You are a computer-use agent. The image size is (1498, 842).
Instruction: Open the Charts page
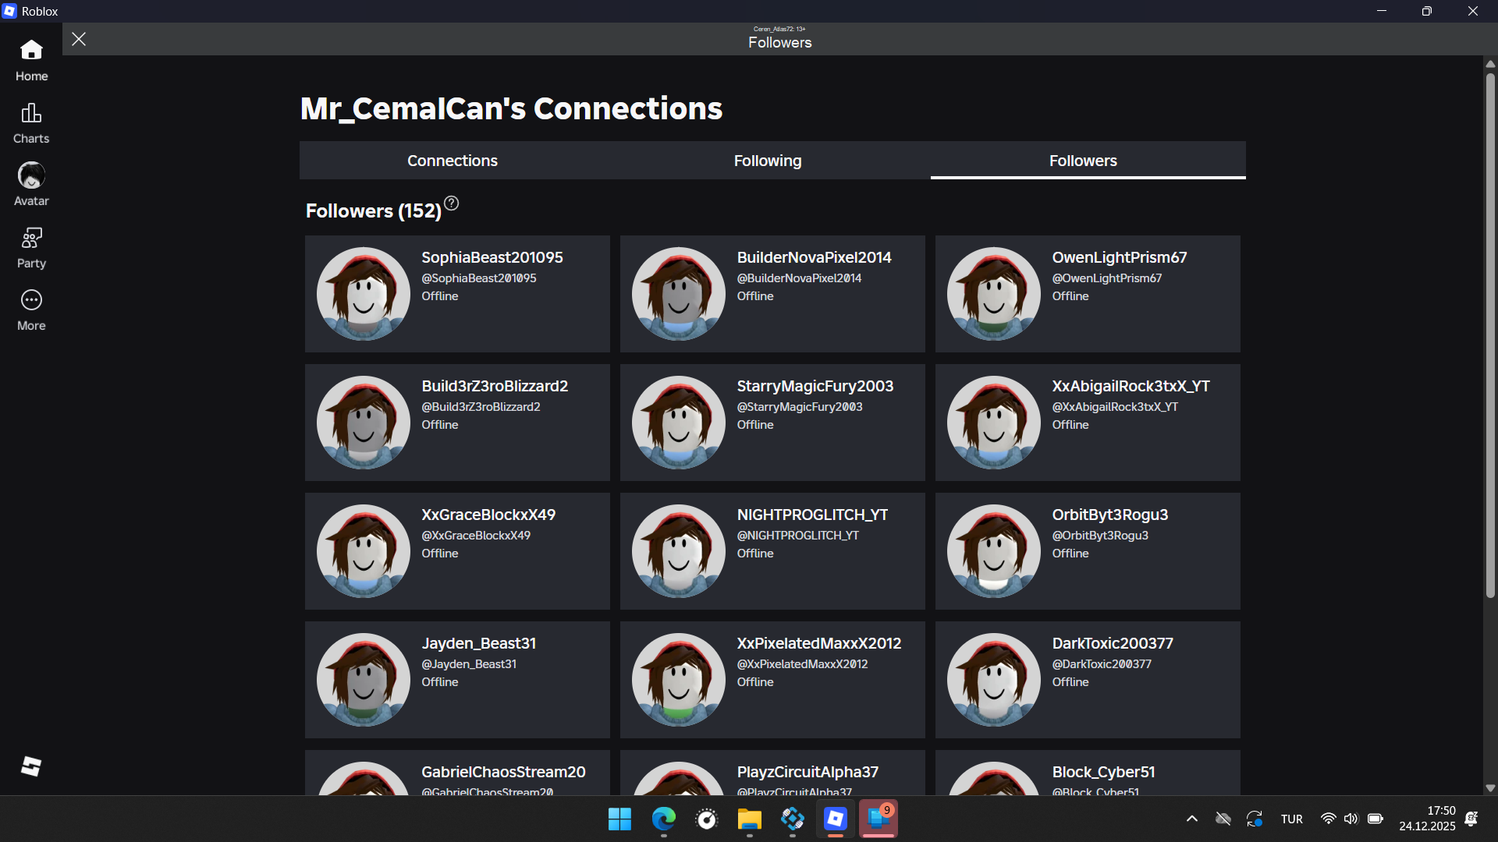tap(31, 123)
